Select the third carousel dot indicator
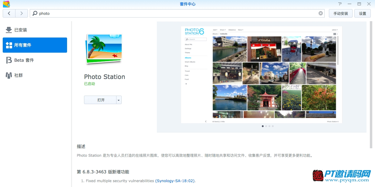This screenshot has height=187, width=375. coord(269,126)
